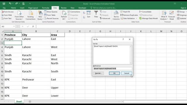Run Flash Fill
The image size is (187, 105).
click(x=125, y=12)
